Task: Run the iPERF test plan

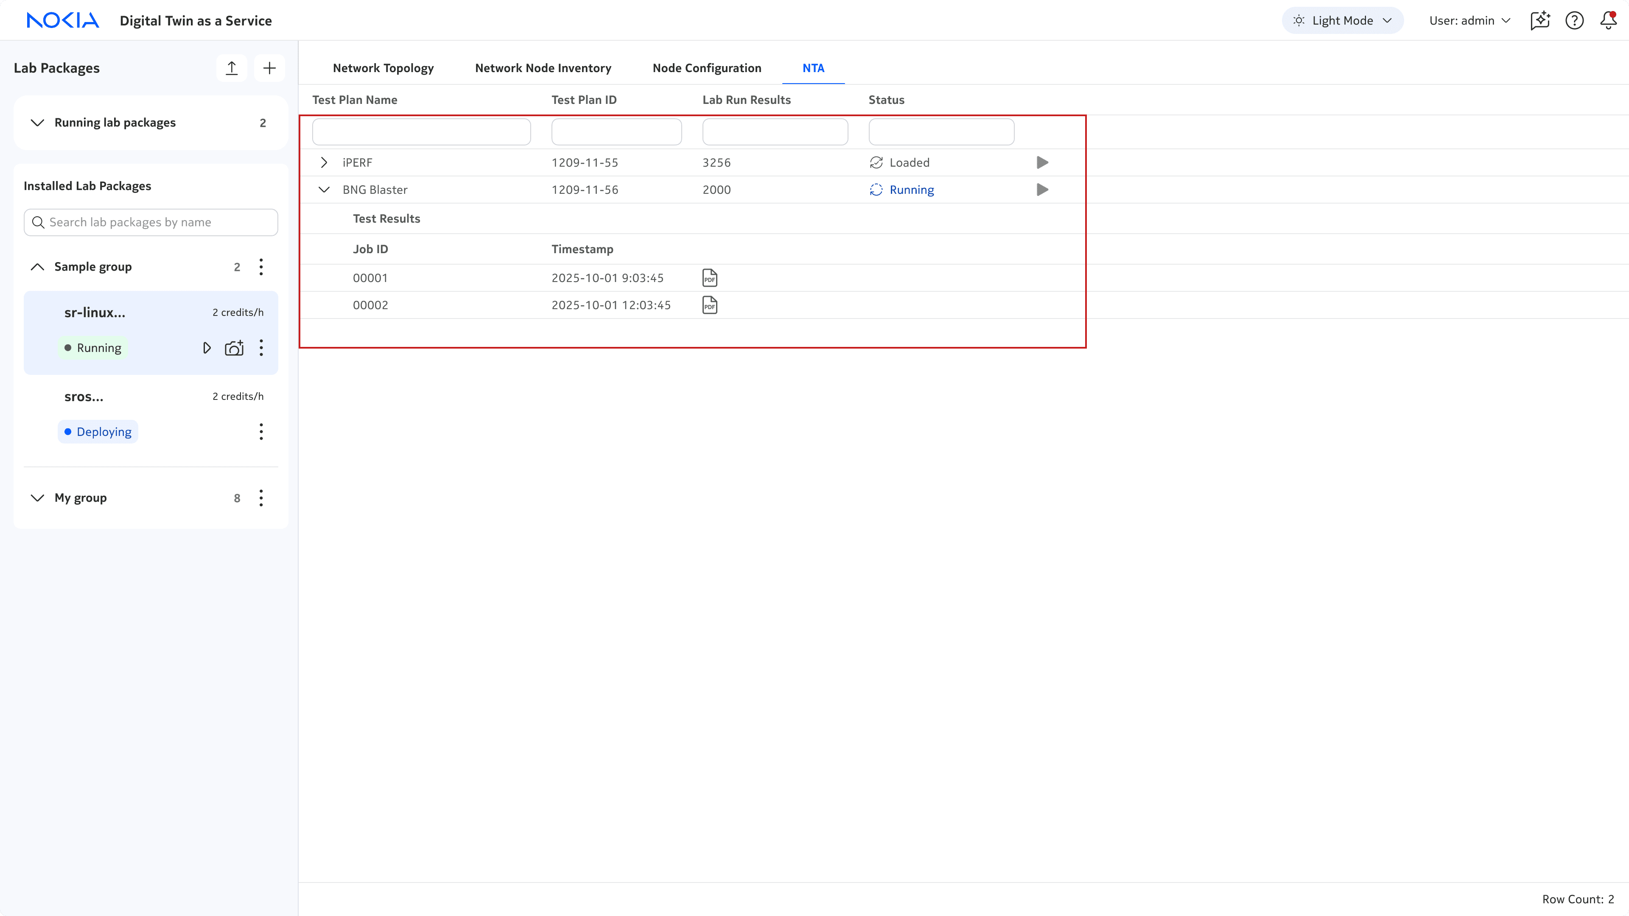Action: 1042,162
